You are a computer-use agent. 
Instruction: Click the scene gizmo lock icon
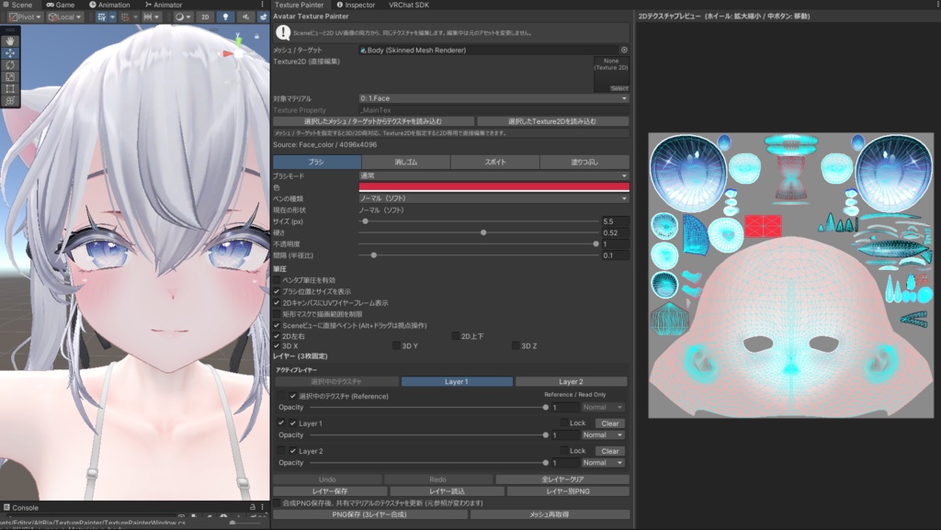pos(257,37)
